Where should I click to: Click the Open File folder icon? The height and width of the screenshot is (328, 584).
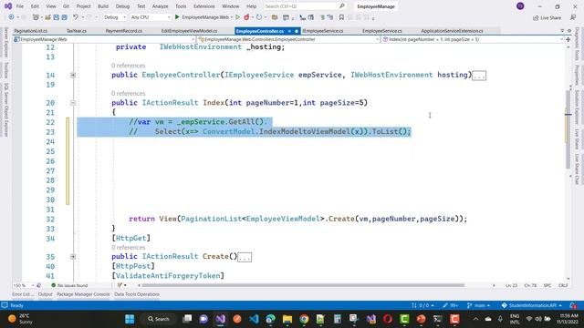[x=47, y=17]
